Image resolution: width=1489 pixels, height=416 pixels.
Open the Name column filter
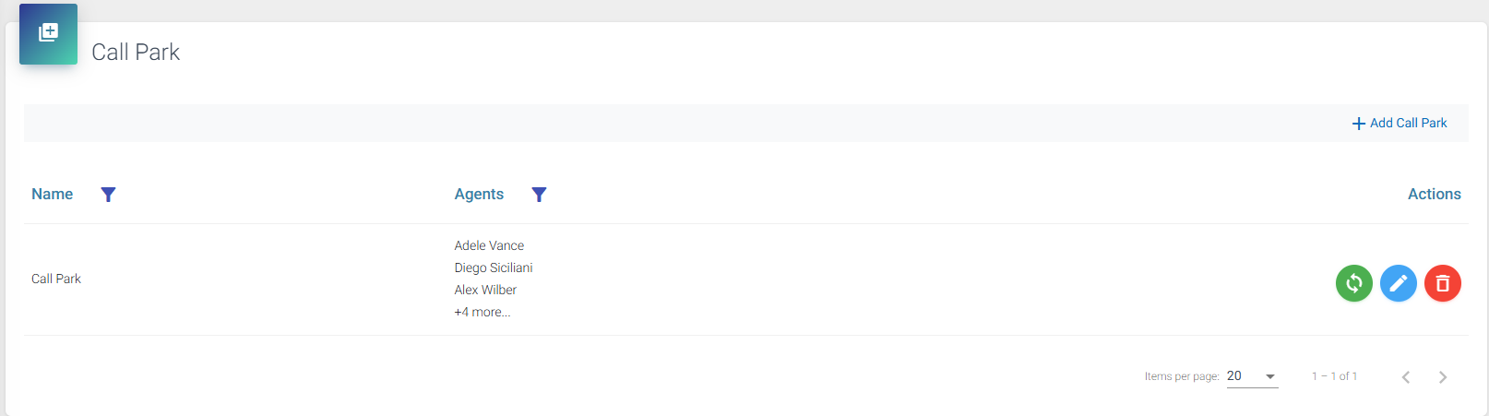[108, 195]
